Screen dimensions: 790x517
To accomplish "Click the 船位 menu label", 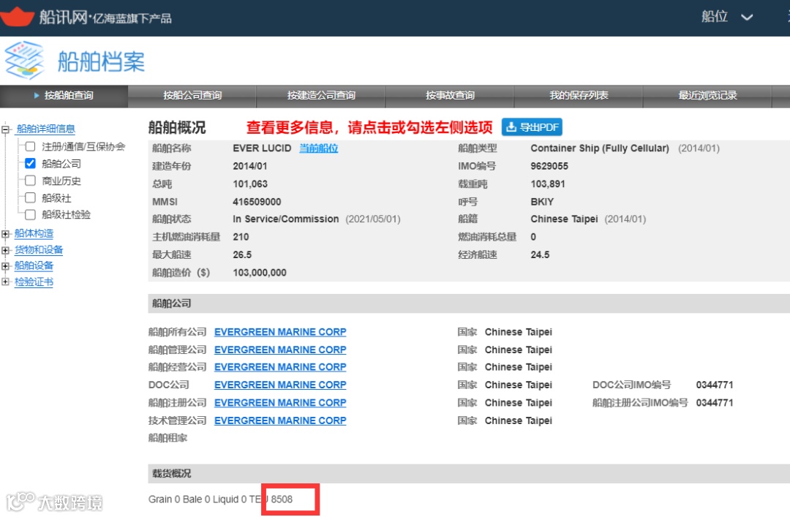I will [x=715, y=17].
